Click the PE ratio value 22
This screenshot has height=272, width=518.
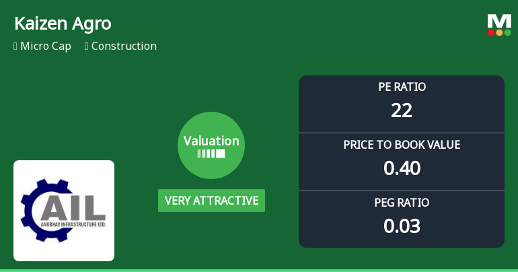tap(402, 110)
